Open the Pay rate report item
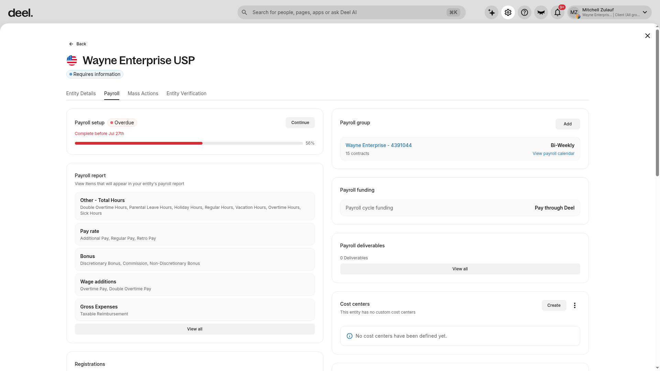This screenshot has width=660, height=371. (x=195, y=234)
